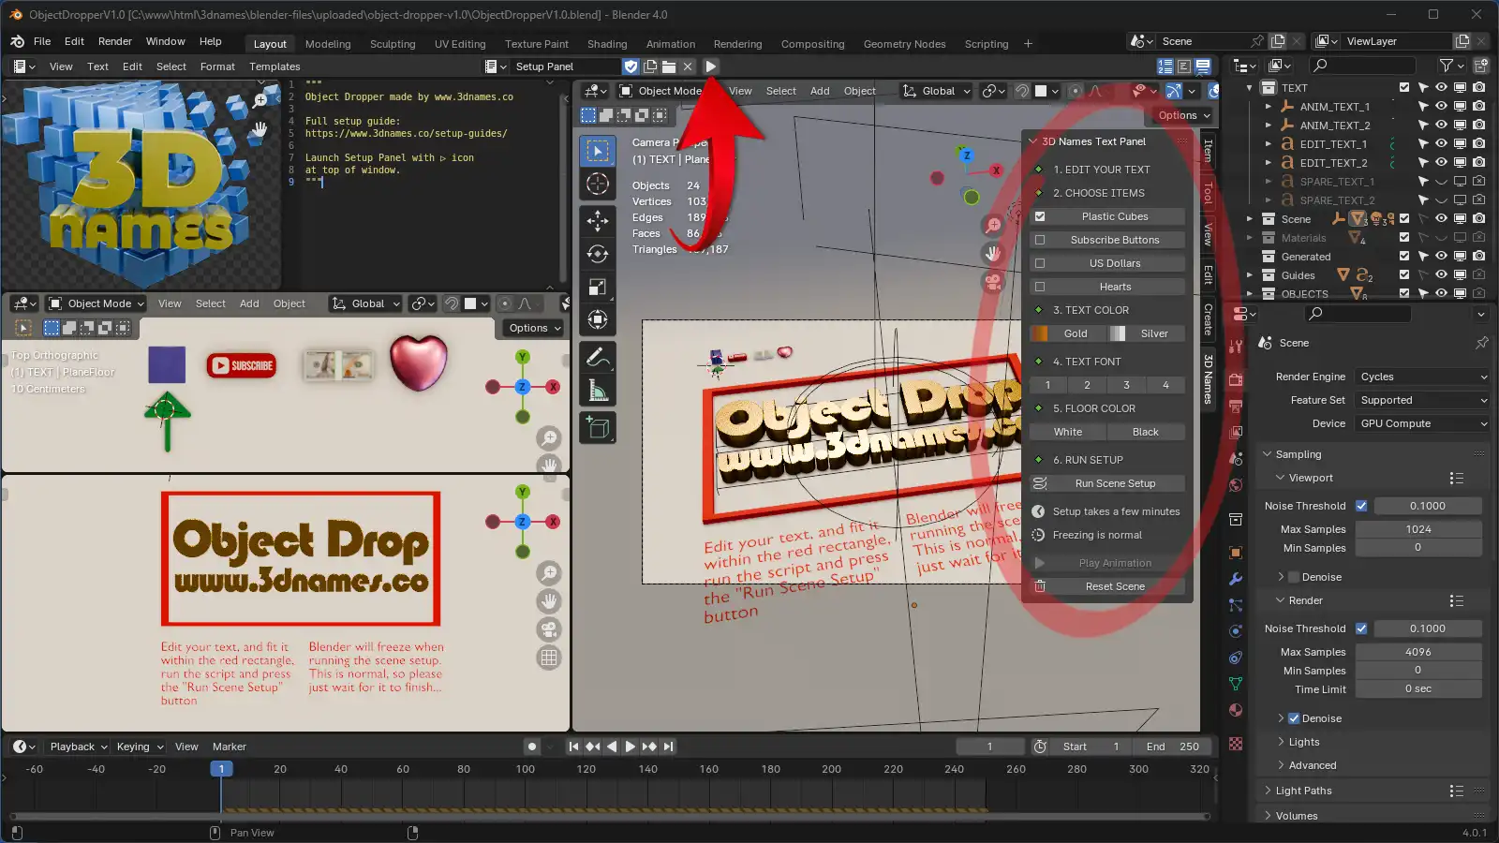
Task: Pin the Scene properties panel
Action: pyautogui.click(x=1481, y=343)
